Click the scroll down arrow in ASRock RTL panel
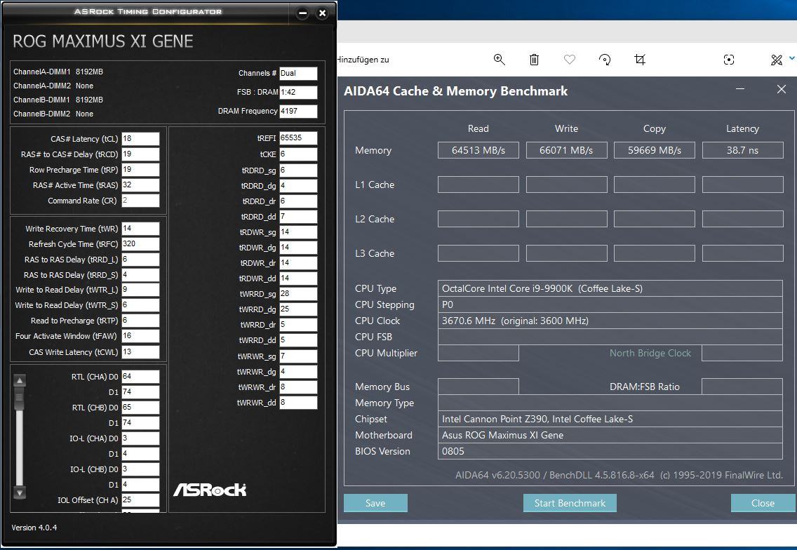This screenshot has height=550, width=797. (x=20, y=492)
